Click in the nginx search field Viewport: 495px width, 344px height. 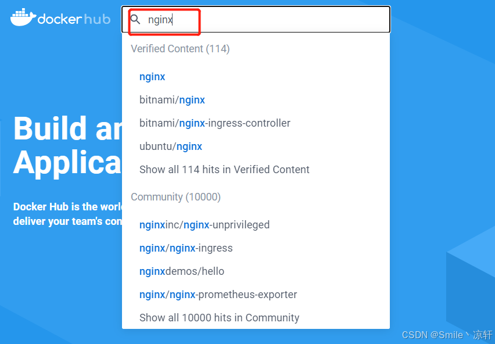pos(256,19)
